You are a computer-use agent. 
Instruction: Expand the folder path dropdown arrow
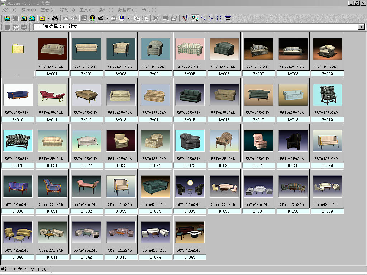click(361, 27)
